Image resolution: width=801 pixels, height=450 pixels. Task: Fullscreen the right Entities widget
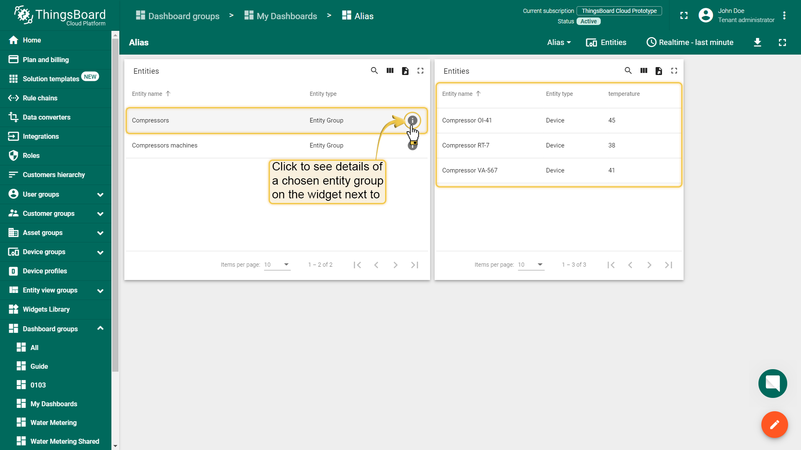[674, 71]
